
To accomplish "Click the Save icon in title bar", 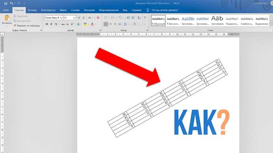I will coord(5,3).
